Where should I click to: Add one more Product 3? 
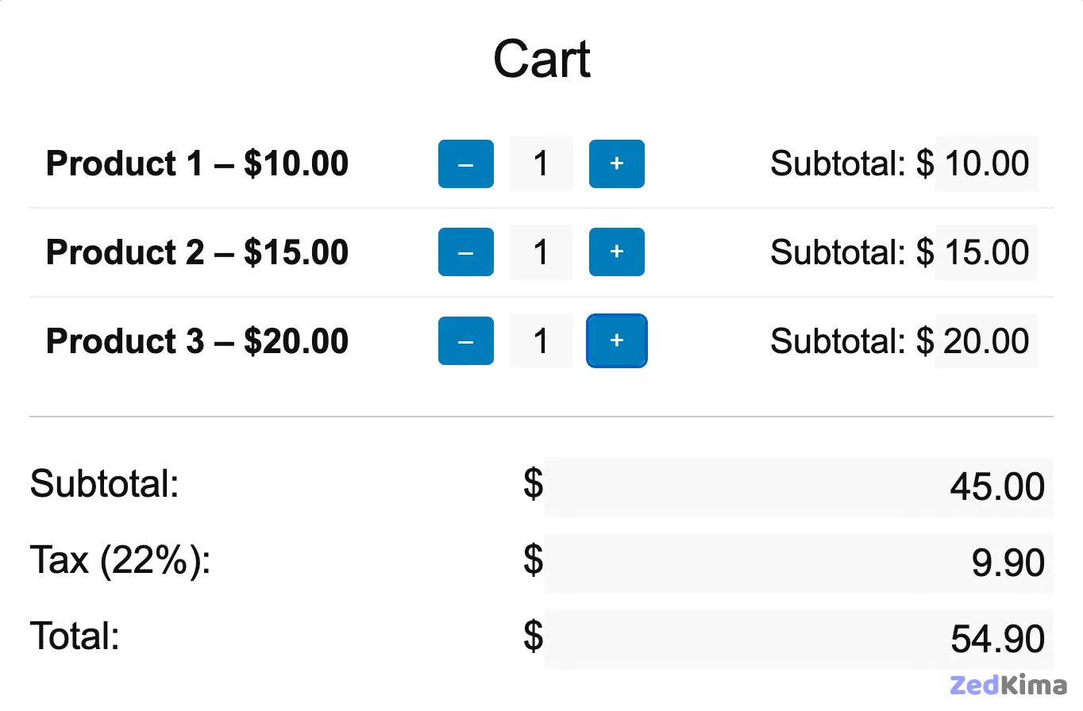(x=616, y=341)
